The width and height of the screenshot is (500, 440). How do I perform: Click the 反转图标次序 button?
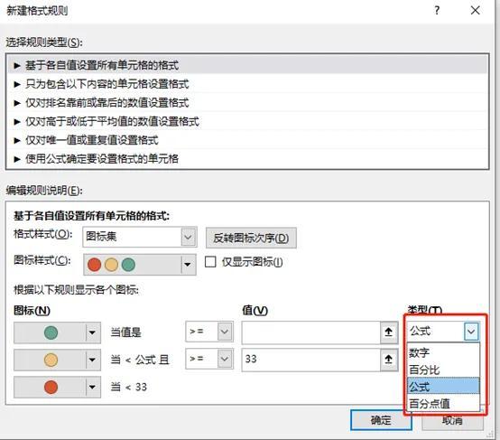[251, 238]
